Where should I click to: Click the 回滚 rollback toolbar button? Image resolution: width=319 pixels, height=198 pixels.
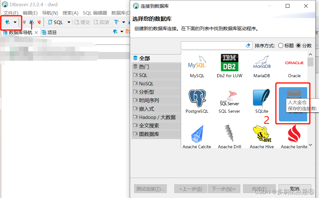point(101,22)
